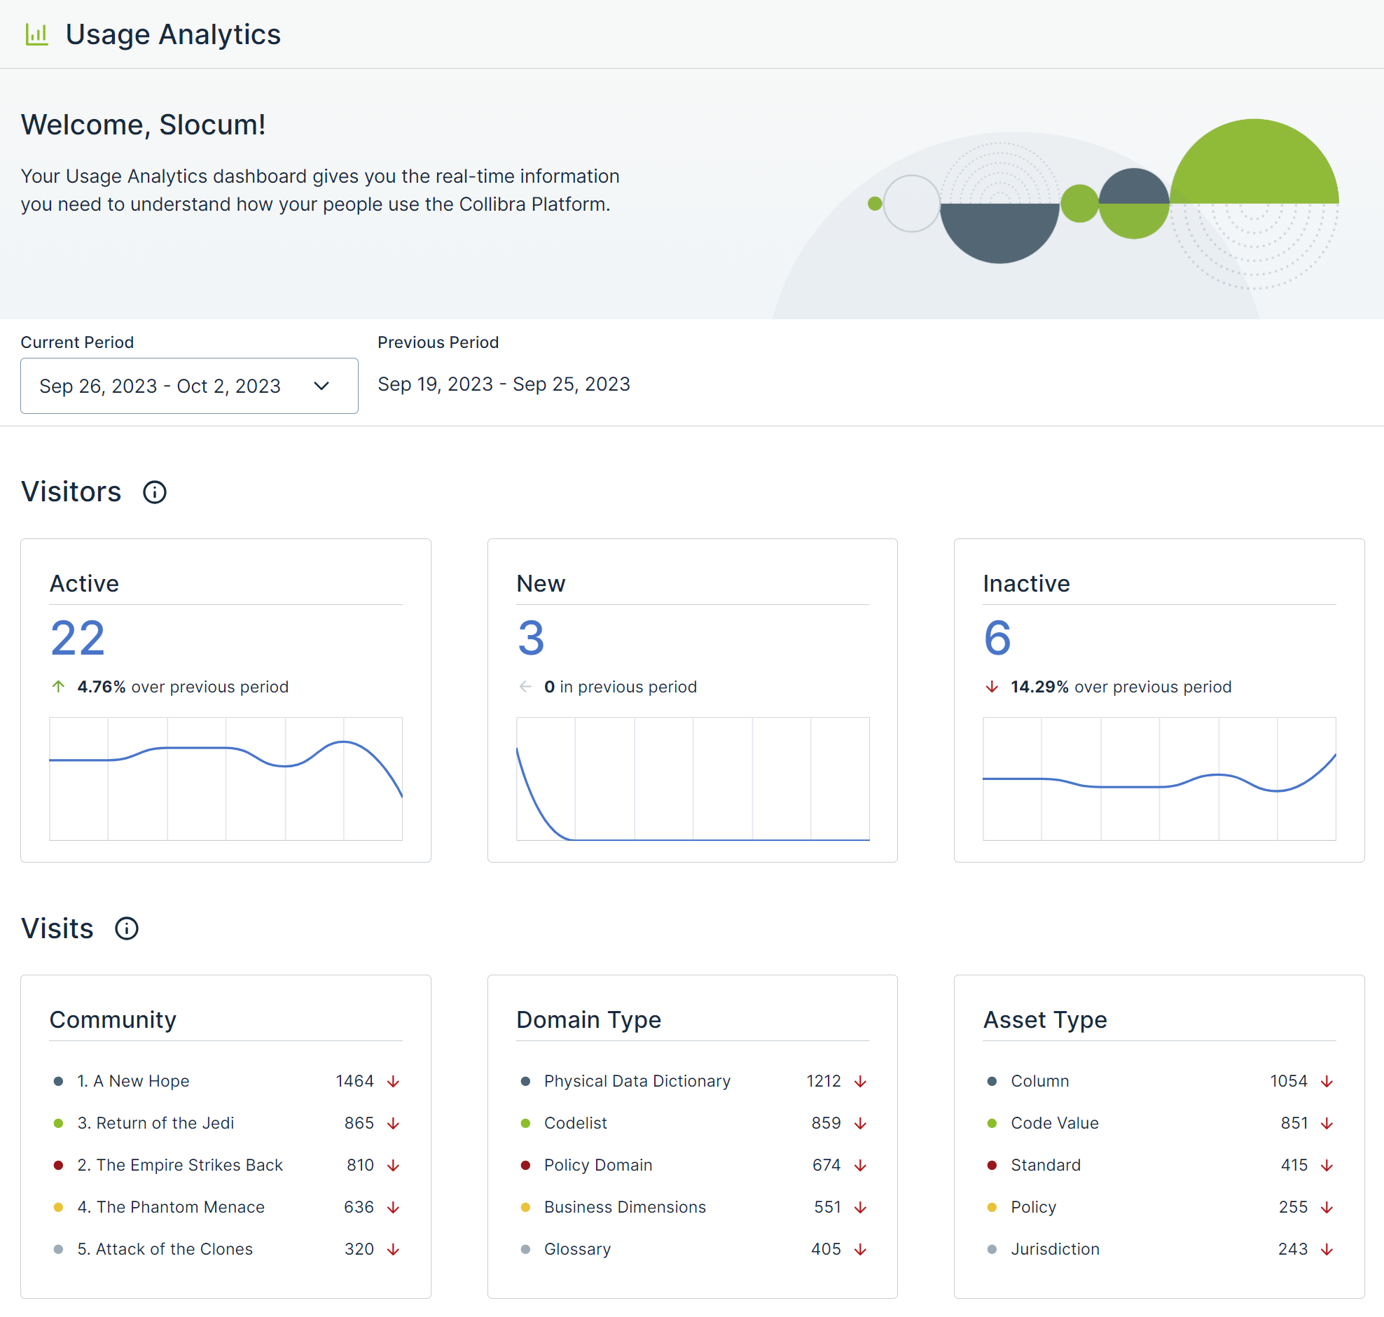Click the Attack of the Clones entry

tap(166, 1249)
